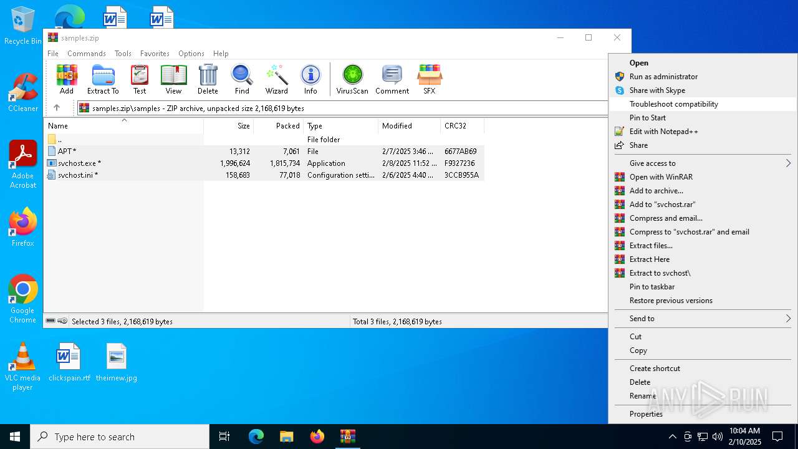Open clickspain.rtf desktop file
The width and height of the screenshot is (798, 449).
point(69,362)
